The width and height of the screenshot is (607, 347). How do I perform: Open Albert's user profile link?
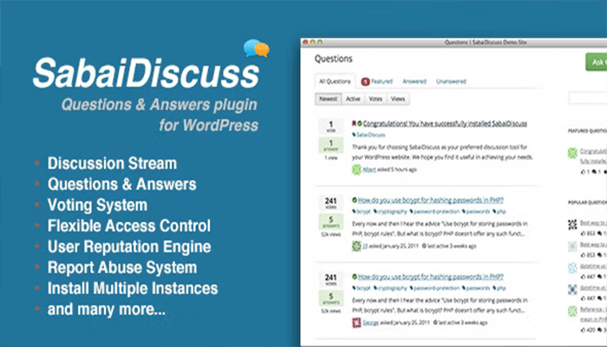point(369,169)
